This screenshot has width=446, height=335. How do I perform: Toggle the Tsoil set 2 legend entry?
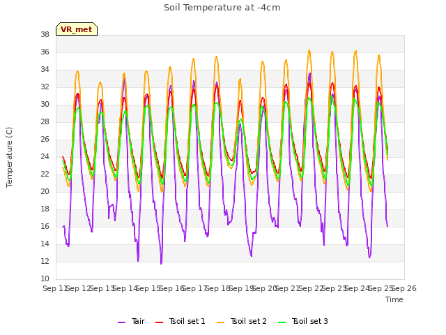tap(242, 321)
